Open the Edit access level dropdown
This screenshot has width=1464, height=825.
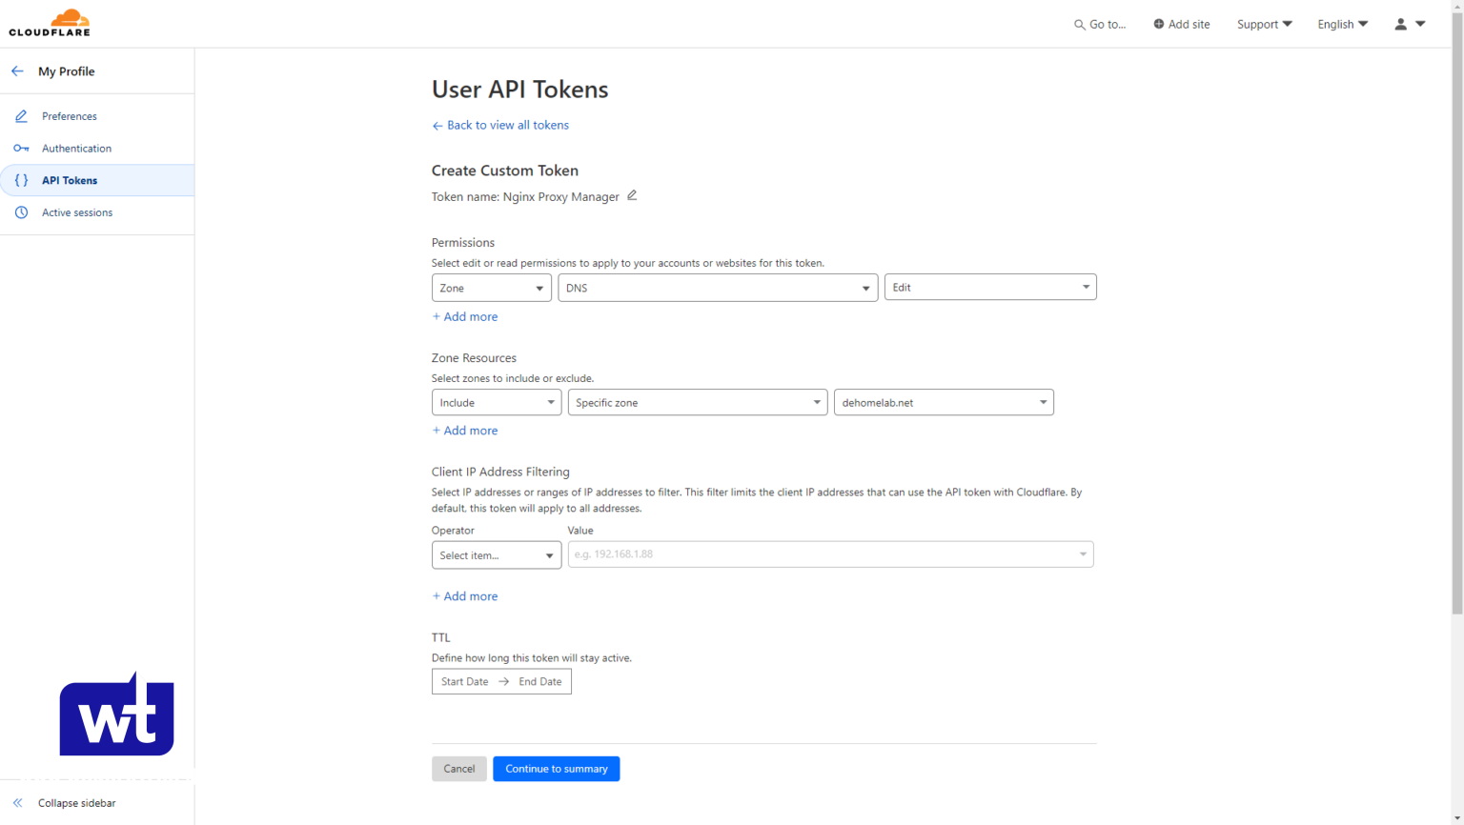[x=989, y=288]
